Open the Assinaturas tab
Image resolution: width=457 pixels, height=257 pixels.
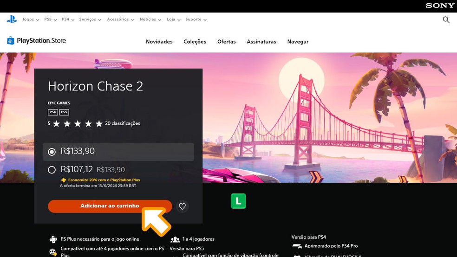261,42
